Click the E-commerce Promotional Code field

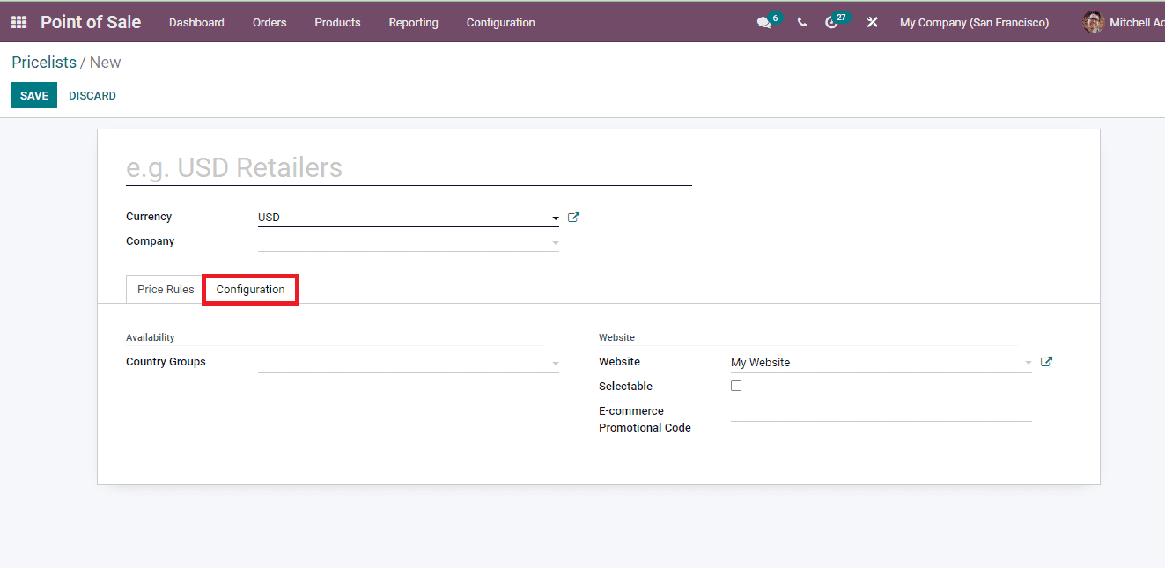[x=881, y=411]
